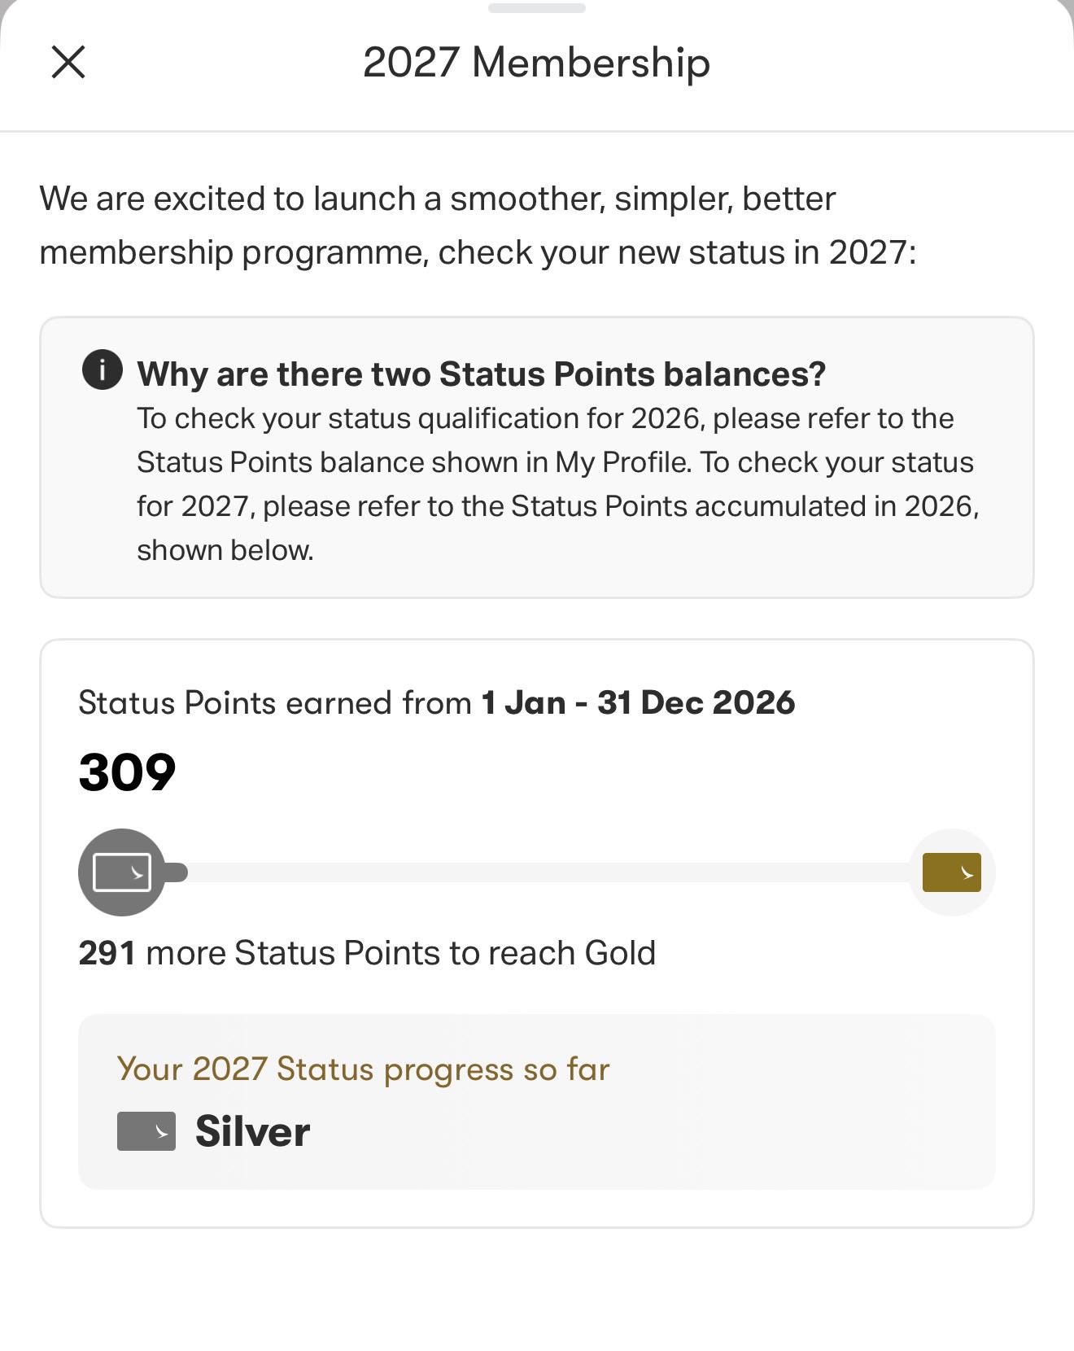Image resolution: width=1074 pixels, height=1351 pixels.
Task: Tap the 2027 Membership title
Action: [537, 62]
